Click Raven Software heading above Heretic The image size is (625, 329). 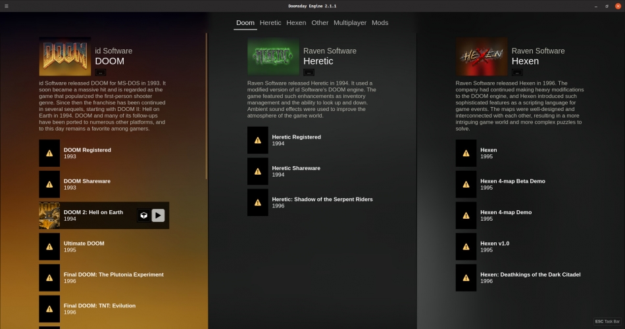point(330,51)
